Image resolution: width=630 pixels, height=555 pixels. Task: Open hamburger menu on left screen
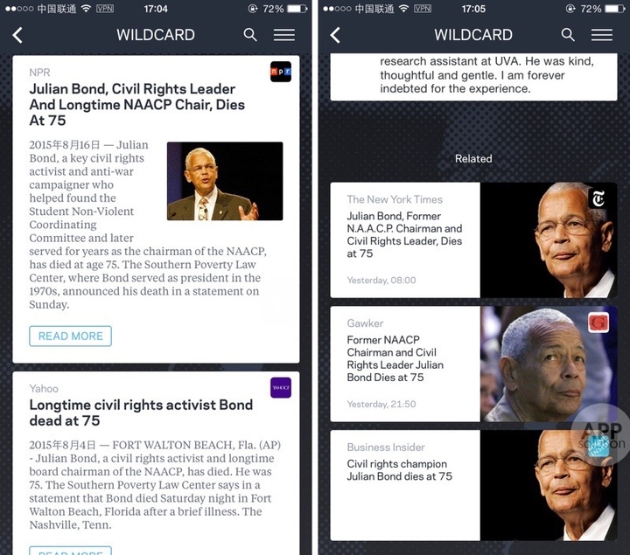[284, 35]
